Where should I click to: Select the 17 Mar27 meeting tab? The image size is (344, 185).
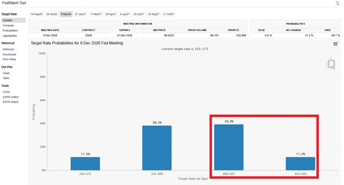96,14
